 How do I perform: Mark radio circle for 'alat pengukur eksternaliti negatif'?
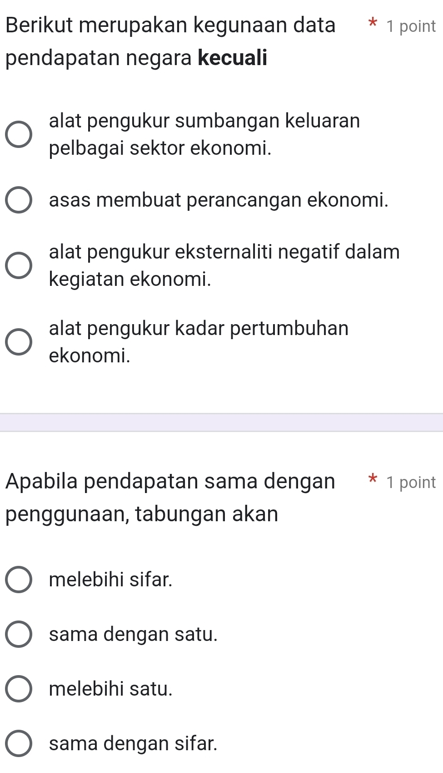[x=19, y=265]
